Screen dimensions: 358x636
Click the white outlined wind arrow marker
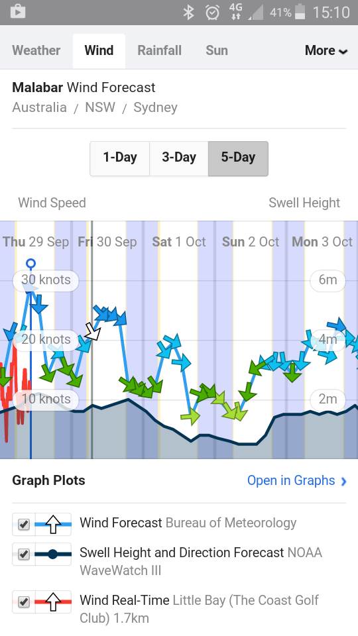tap(93, 332)
